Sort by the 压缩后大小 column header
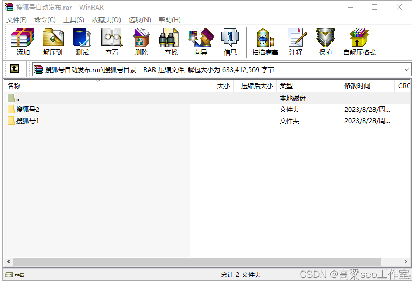 tap(255, 86)
